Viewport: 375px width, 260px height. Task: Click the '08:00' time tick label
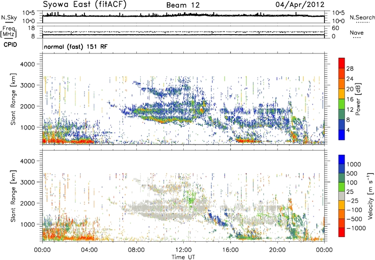136,250
